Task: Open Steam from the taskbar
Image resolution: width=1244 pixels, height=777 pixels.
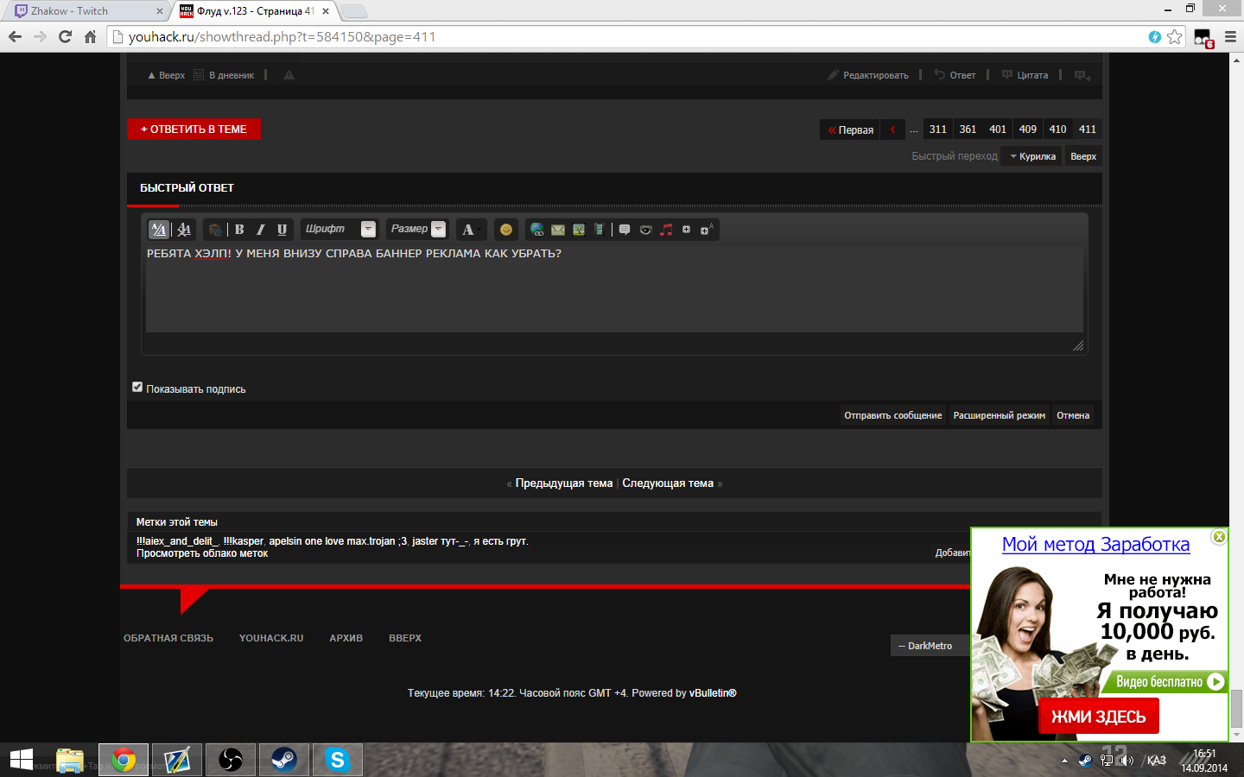Action: tap(283, 760)
